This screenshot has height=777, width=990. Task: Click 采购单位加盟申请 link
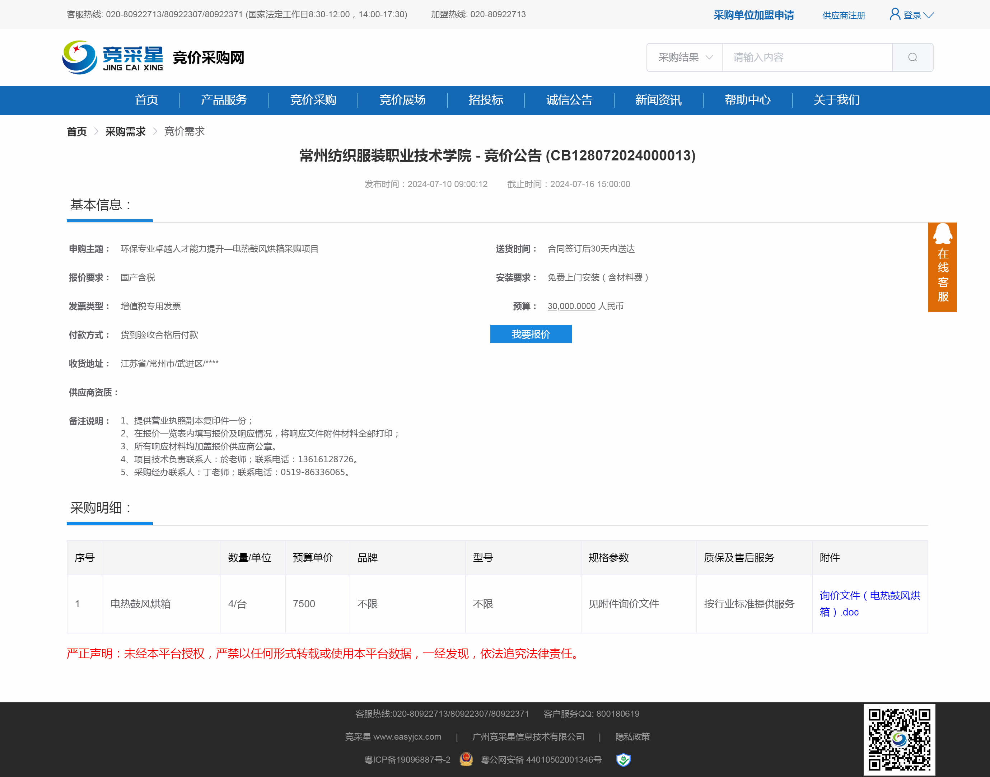pyautogui.click(x=753, y=15)
